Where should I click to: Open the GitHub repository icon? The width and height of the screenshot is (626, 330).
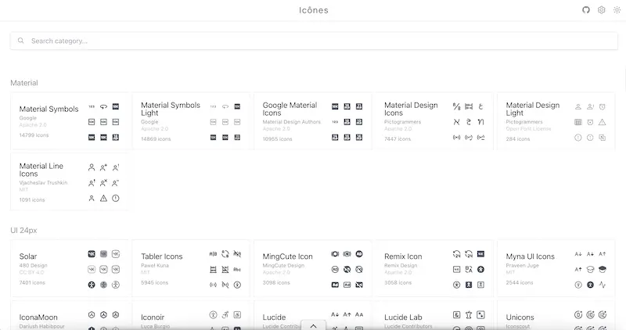point(585,10)
